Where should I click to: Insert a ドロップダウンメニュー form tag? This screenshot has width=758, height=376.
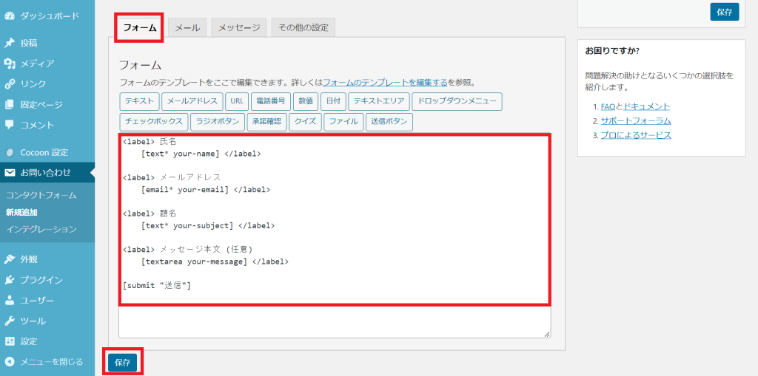[457, 101]
